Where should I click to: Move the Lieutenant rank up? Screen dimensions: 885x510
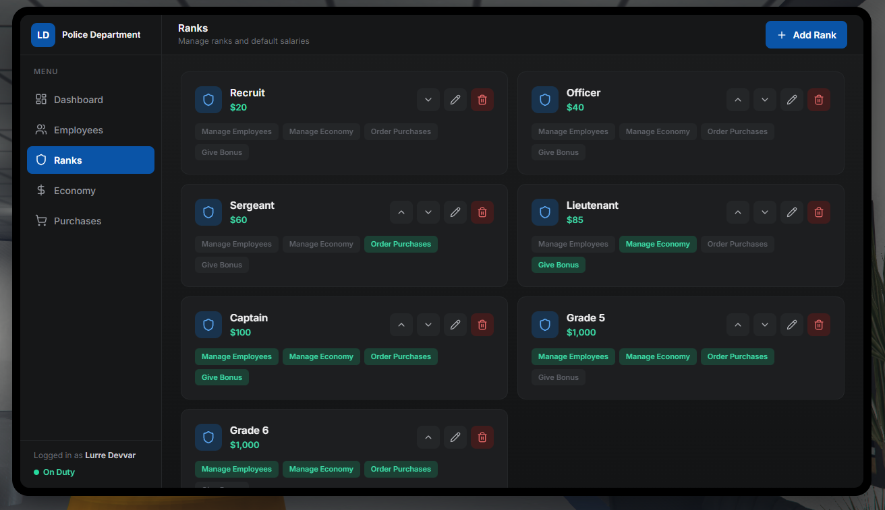click(738, 212)
